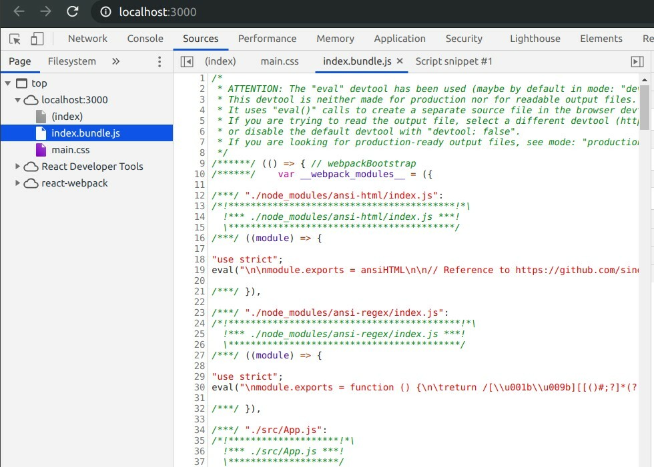
Task: Open the Memory panel
Action: [x=335, y=39]
